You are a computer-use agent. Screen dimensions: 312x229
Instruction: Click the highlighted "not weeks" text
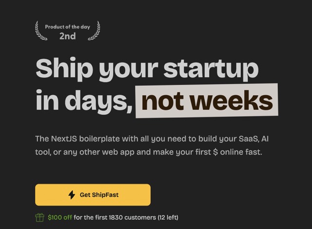(207, 101)
